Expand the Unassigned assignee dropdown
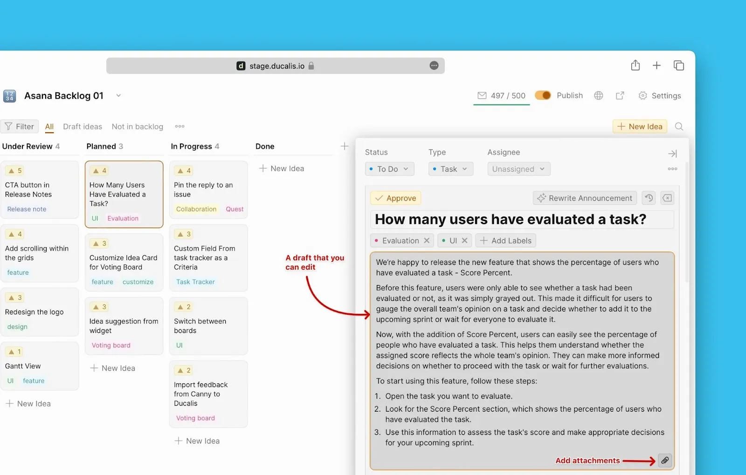This screenshot has width=746, height=475. pyautogui.click(x=518, y=169)
